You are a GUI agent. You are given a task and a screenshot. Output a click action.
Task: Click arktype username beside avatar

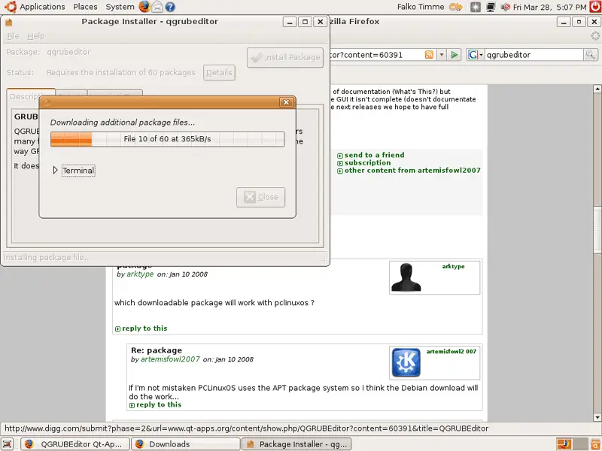tap(453, 266)
